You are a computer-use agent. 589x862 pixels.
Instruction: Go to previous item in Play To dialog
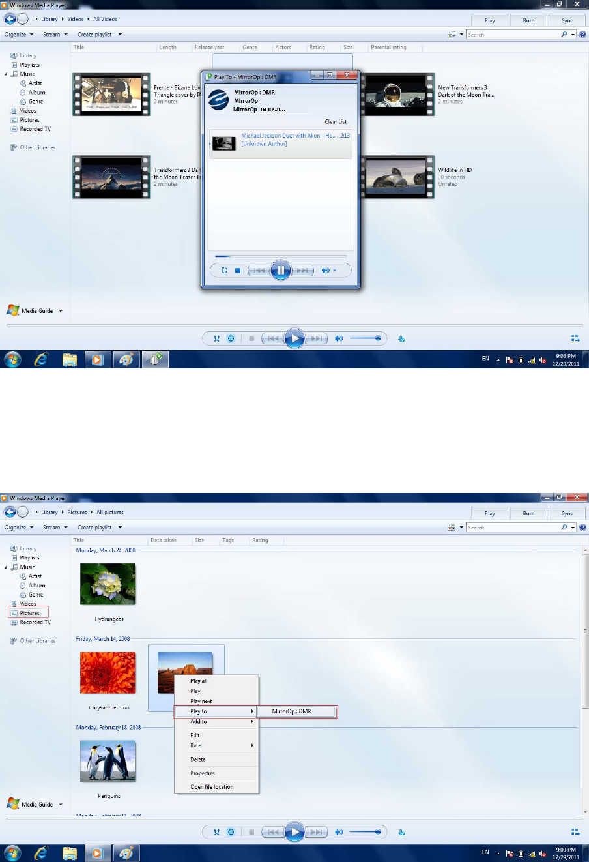[x=259, y=271]
